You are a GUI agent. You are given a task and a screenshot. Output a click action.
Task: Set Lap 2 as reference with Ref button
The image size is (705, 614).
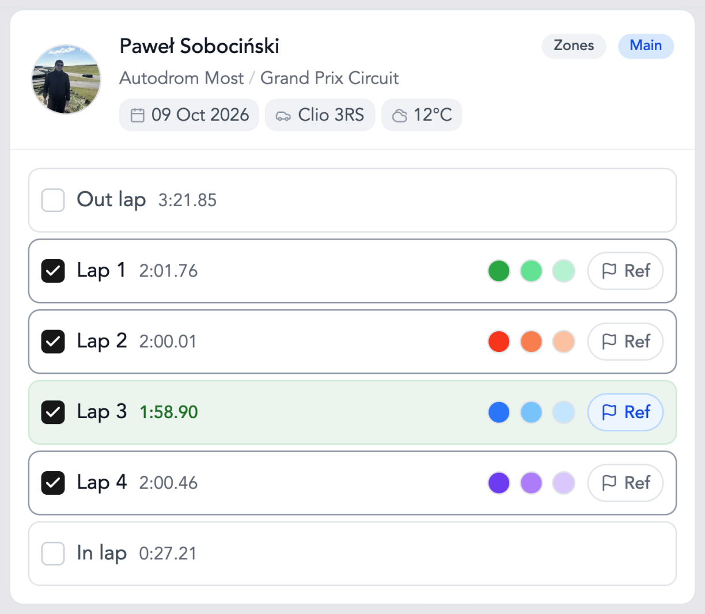click(x=626, y=342)
